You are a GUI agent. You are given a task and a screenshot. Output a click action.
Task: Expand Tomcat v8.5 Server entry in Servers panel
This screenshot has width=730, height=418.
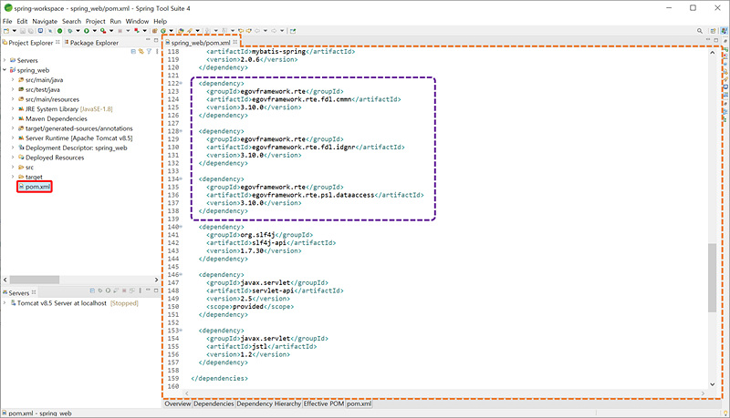(x=5, y=303)
